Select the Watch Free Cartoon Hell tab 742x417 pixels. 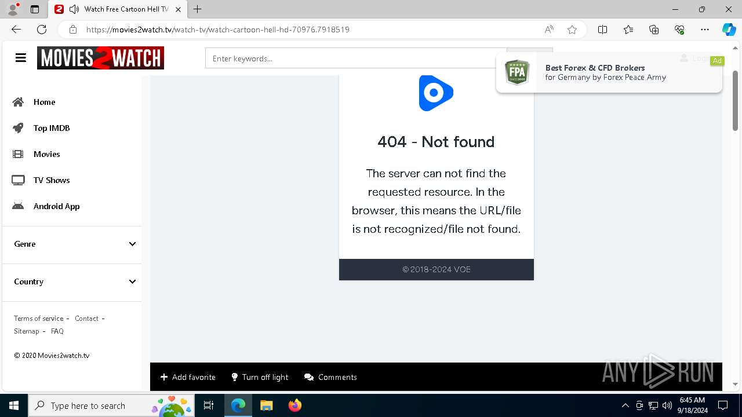click(x=118, y=9)
